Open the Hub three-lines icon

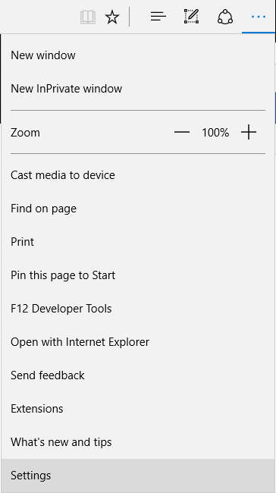158,17
